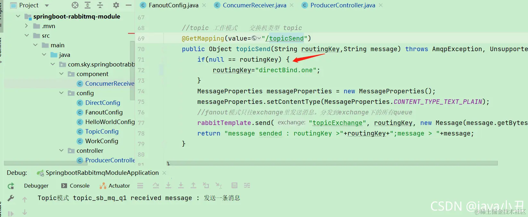Collapse the config package
Screen dimensions: 528x217
point(62,93)
